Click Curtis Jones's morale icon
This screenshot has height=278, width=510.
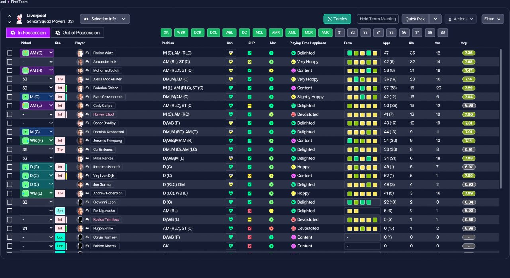coord(271,149)
